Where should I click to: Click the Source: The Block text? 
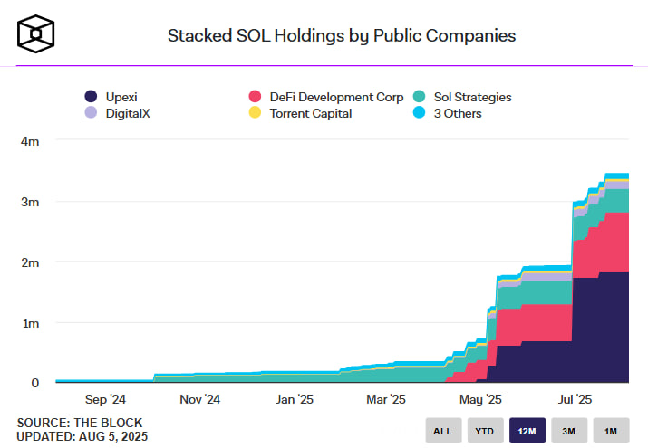(x=79, y=423)
